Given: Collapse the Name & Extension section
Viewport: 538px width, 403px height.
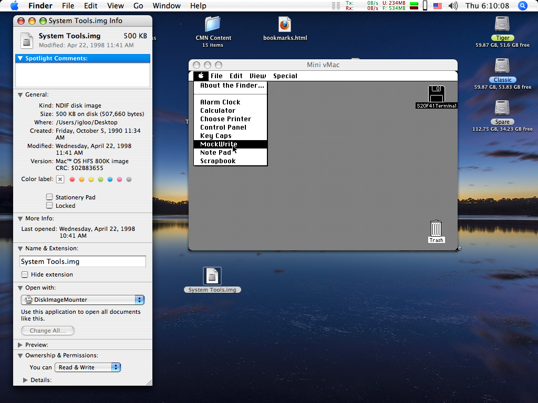Looking at the screenshot, I should click(x=20, y=249).
